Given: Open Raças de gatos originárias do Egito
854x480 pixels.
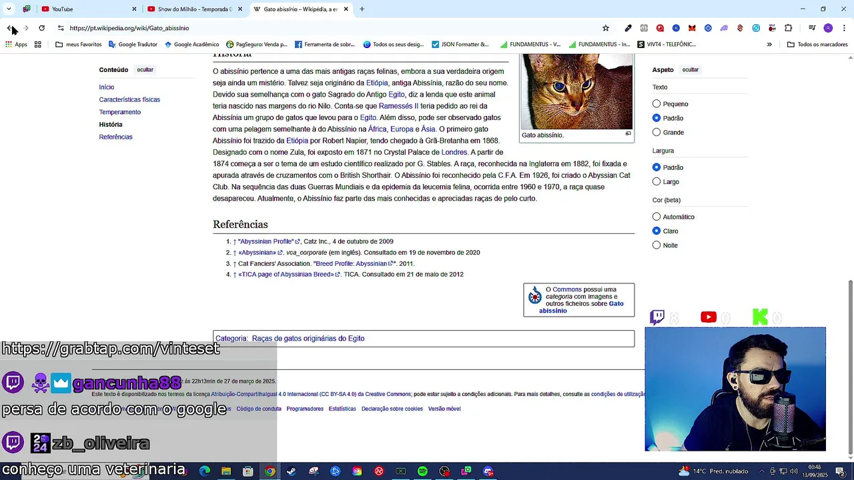Looking at the screenshot, I should (x=308, y=339).
